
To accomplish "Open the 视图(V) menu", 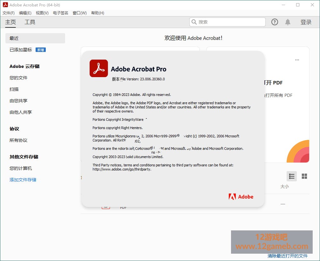I will pos(42,13).
